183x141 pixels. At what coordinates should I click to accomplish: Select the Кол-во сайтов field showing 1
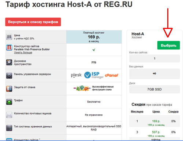click(x=154, y=59)
